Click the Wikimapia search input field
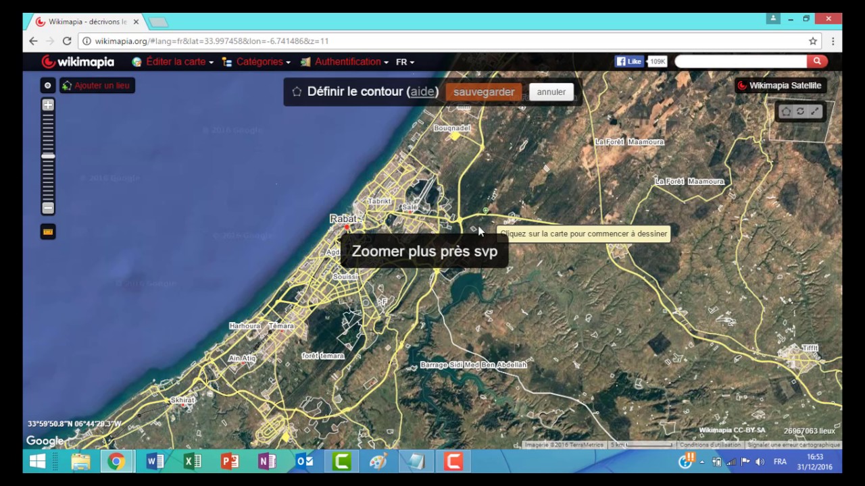Image resolution: width=865 pixels, height=486 pixels. (x=741, y=61)
